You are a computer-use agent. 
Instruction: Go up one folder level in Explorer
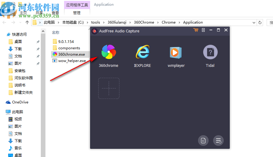[27, 22]
